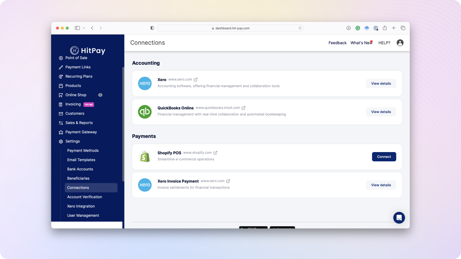Click the QuickBooks Online logo
The height and width of the screenshot is (259, 461).
point(145,112)
